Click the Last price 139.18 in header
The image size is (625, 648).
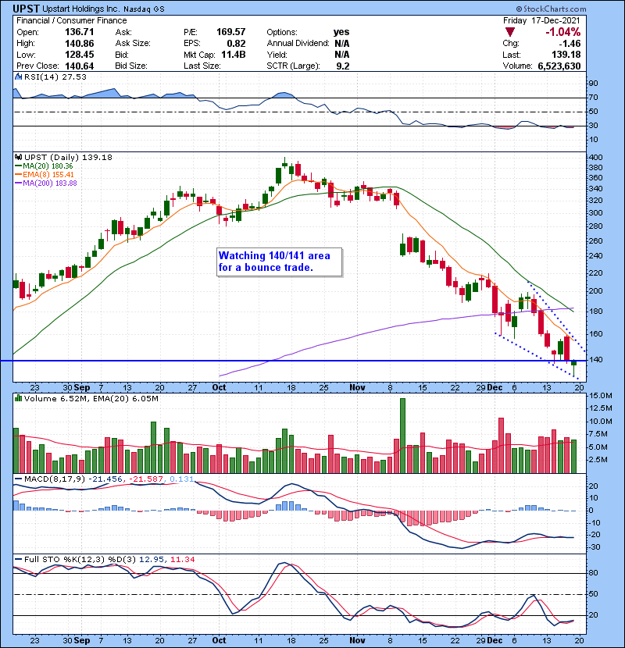click(x=566, y=55)
